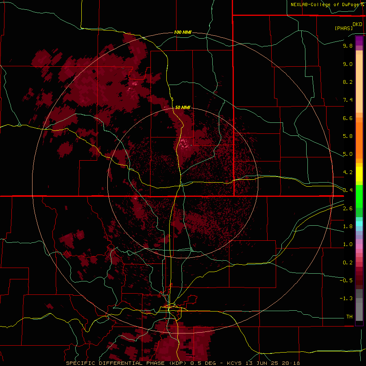Click the 100 NMI range ring label
This screenshot has height=366, width=366.
click(x=183, y=32)
